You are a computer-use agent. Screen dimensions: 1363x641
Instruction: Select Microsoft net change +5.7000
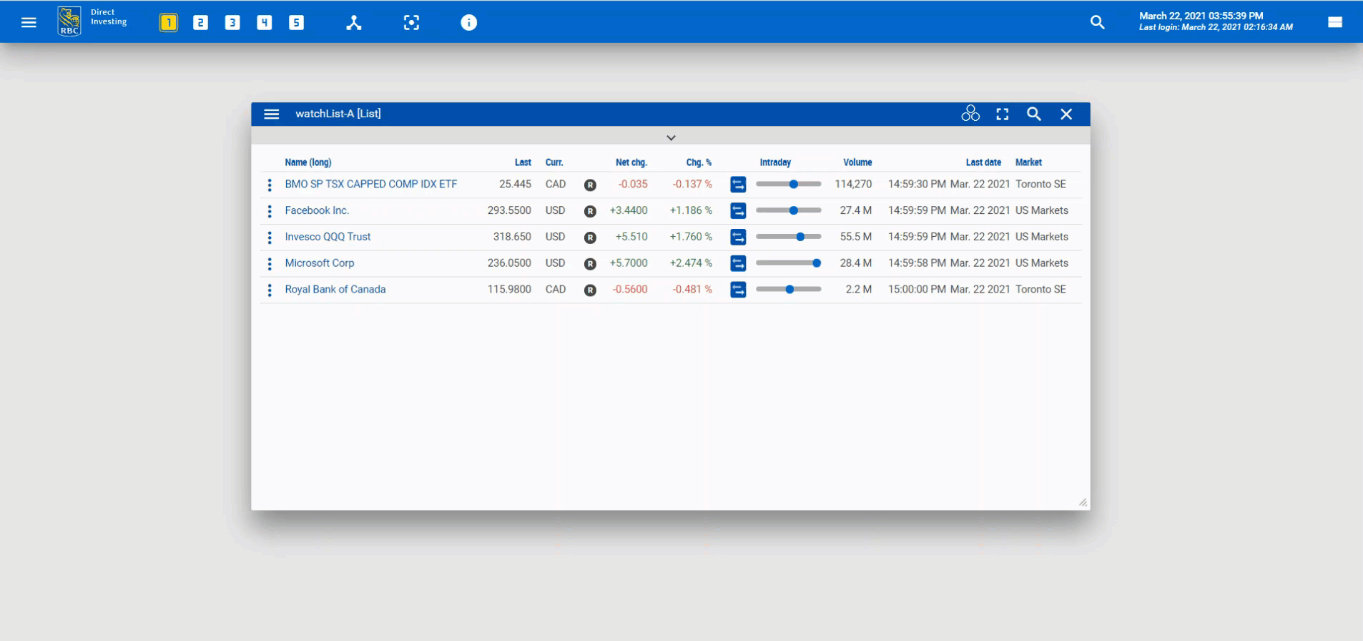click(x=629, y=263)
